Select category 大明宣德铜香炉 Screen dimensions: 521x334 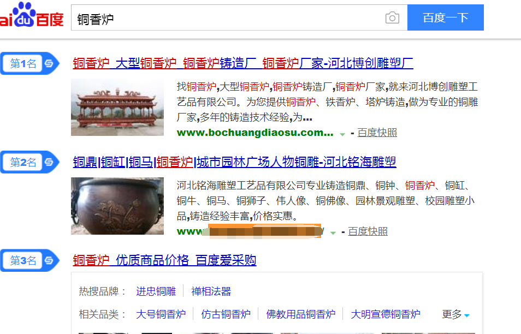click(386, 314)
